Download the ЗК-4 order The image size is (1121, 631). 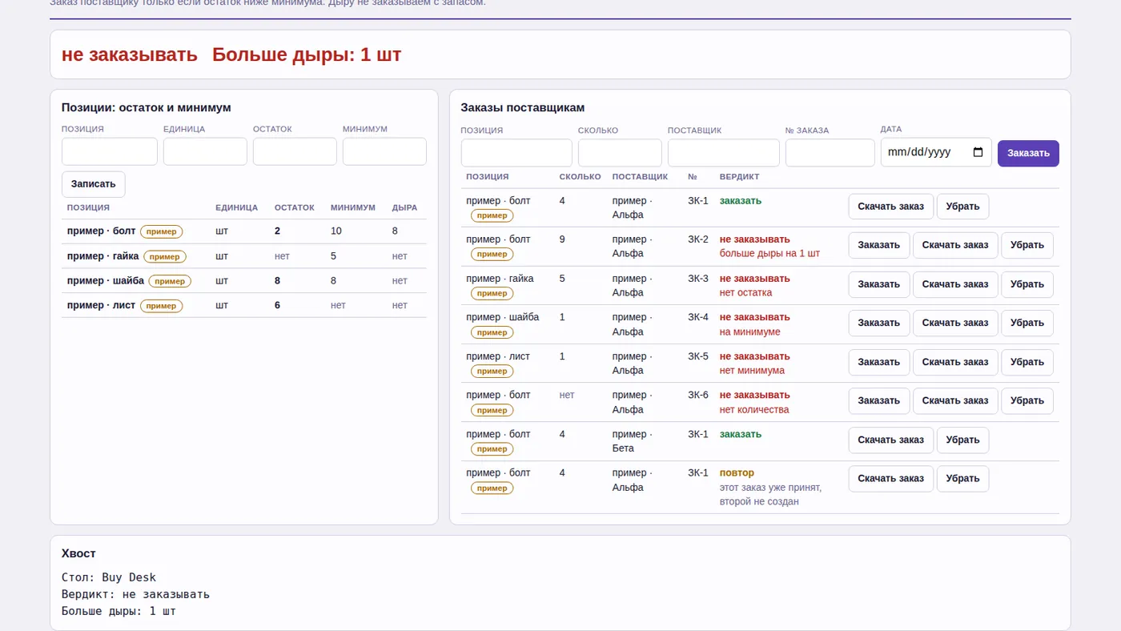[955, 323]
